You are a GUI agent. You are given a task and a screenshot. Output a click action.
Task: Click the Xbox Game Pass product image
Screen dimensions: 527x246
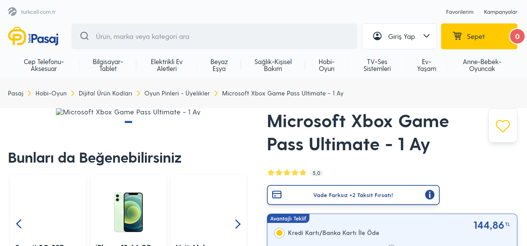pos(128,112)
